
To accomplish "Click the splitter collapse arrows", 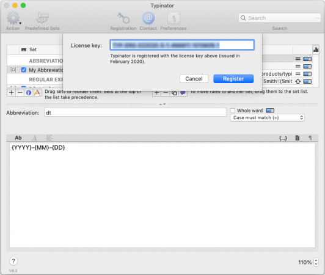I will 162,105.
